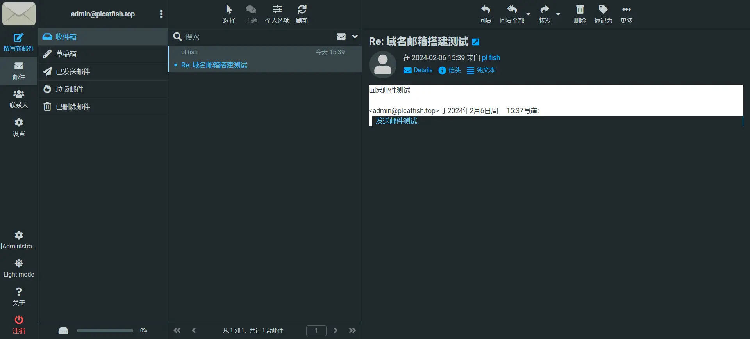Delete (删除) the open message
The height and width of the screenshot is (339, 750).
[x=580, y=14]
